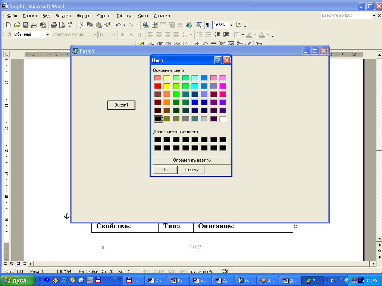This screenshot has width=382, height=286.
Task: Click the Undo arrow icon
Action: click(x=118, y=25)
